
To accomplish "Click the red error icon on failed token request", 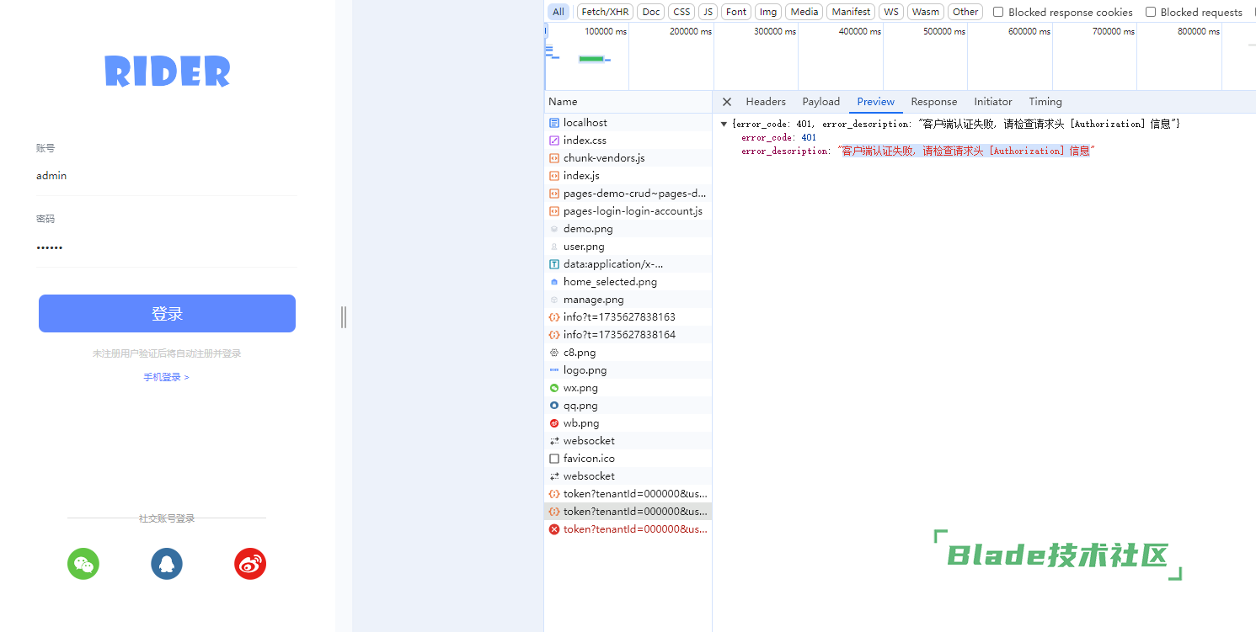I will [554, 529].
